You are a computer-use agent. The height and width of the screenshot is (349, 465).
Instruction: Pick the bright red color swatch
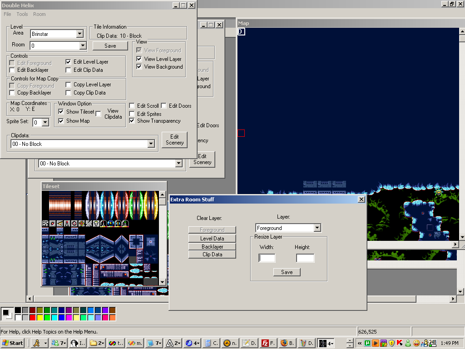pos(32,317)
